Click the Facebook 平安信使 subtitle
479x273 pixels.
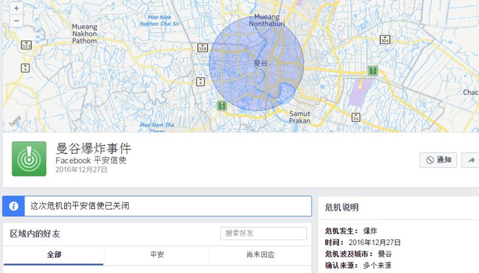pos(91,160)
